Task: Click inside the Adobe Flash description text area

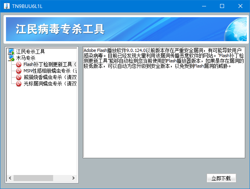Action: (164, 102)
